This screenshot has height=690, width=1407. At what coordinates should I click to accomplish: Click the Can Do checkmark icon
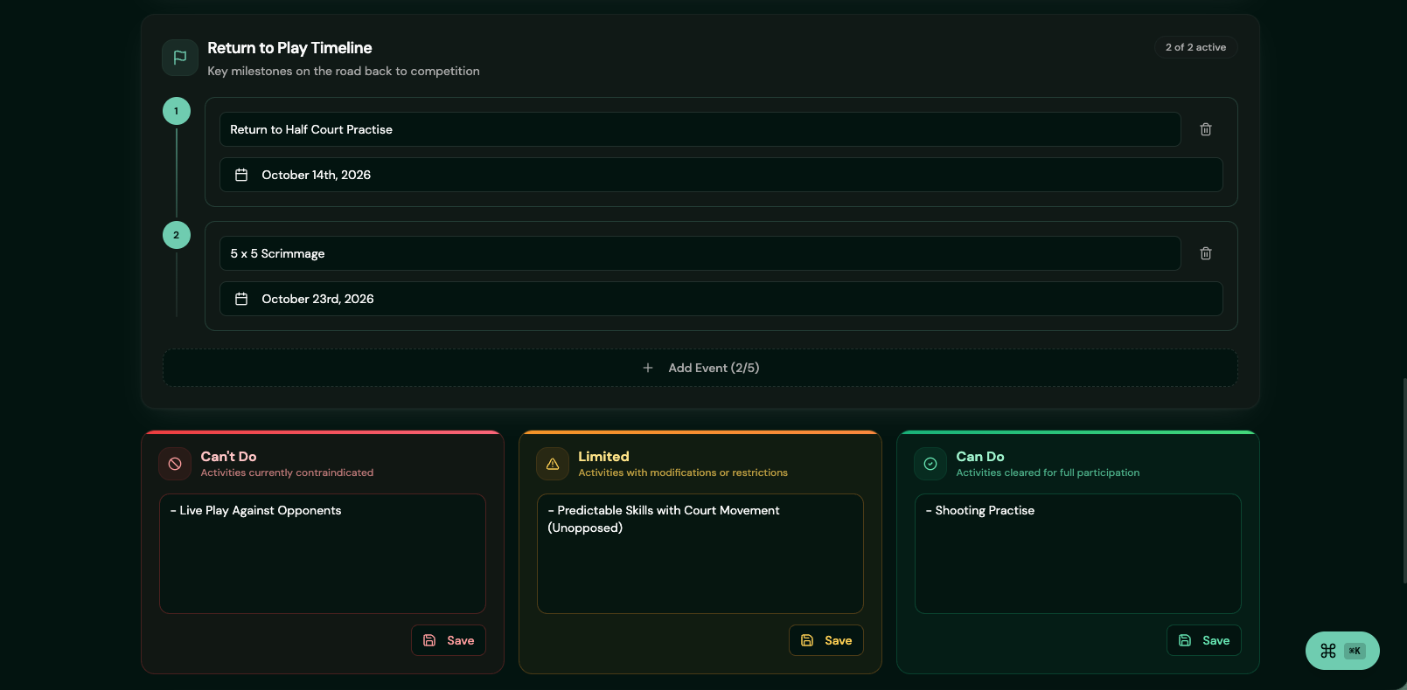[x=930, y=464]
